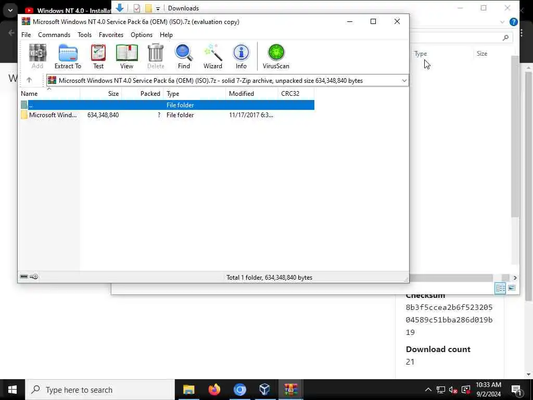Switch Explorer to details view icon
Screen dimensions: 533x400
[x=500, y=289]
